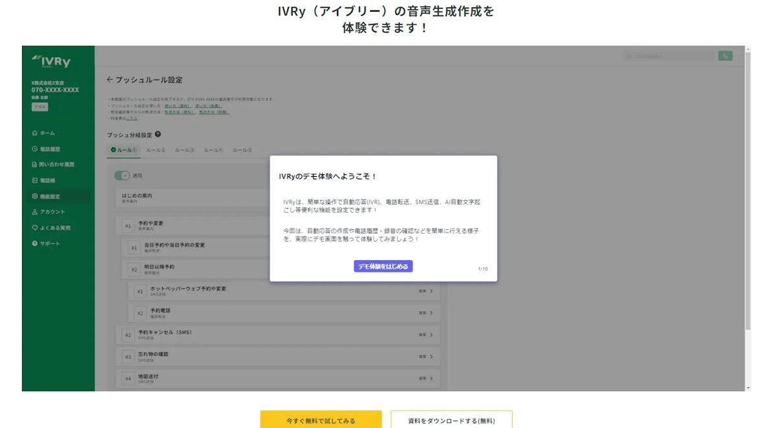
Task: Click the person icon beside アカウント
Action: (35, 212)
